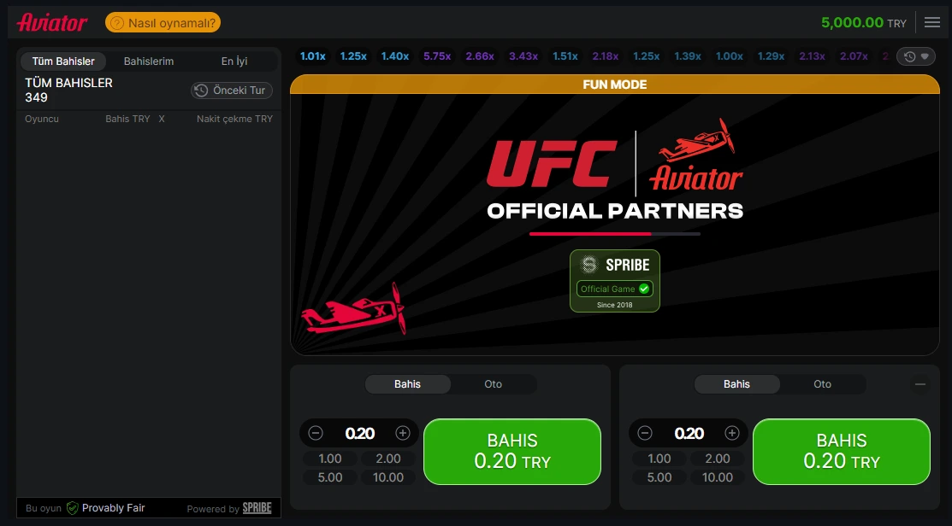
Task: Choose 5.00 quick bet in first panel
Action: pyautogui.click(x=330, y=477)
